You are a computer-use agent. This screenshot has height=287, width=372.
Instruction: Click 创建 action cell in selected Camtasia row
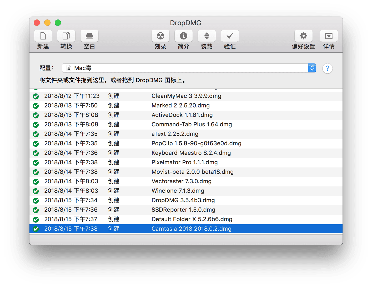click(x=114, y=229)
